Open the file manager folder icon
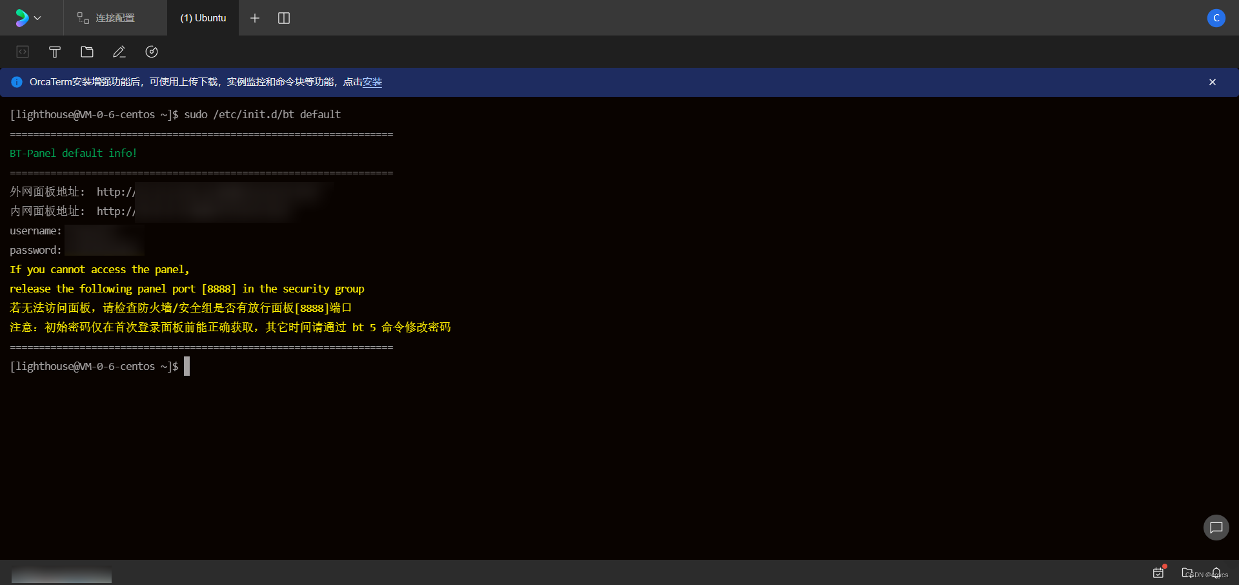1239x585 pixels. pyautogui.click(x=87, y=52)
